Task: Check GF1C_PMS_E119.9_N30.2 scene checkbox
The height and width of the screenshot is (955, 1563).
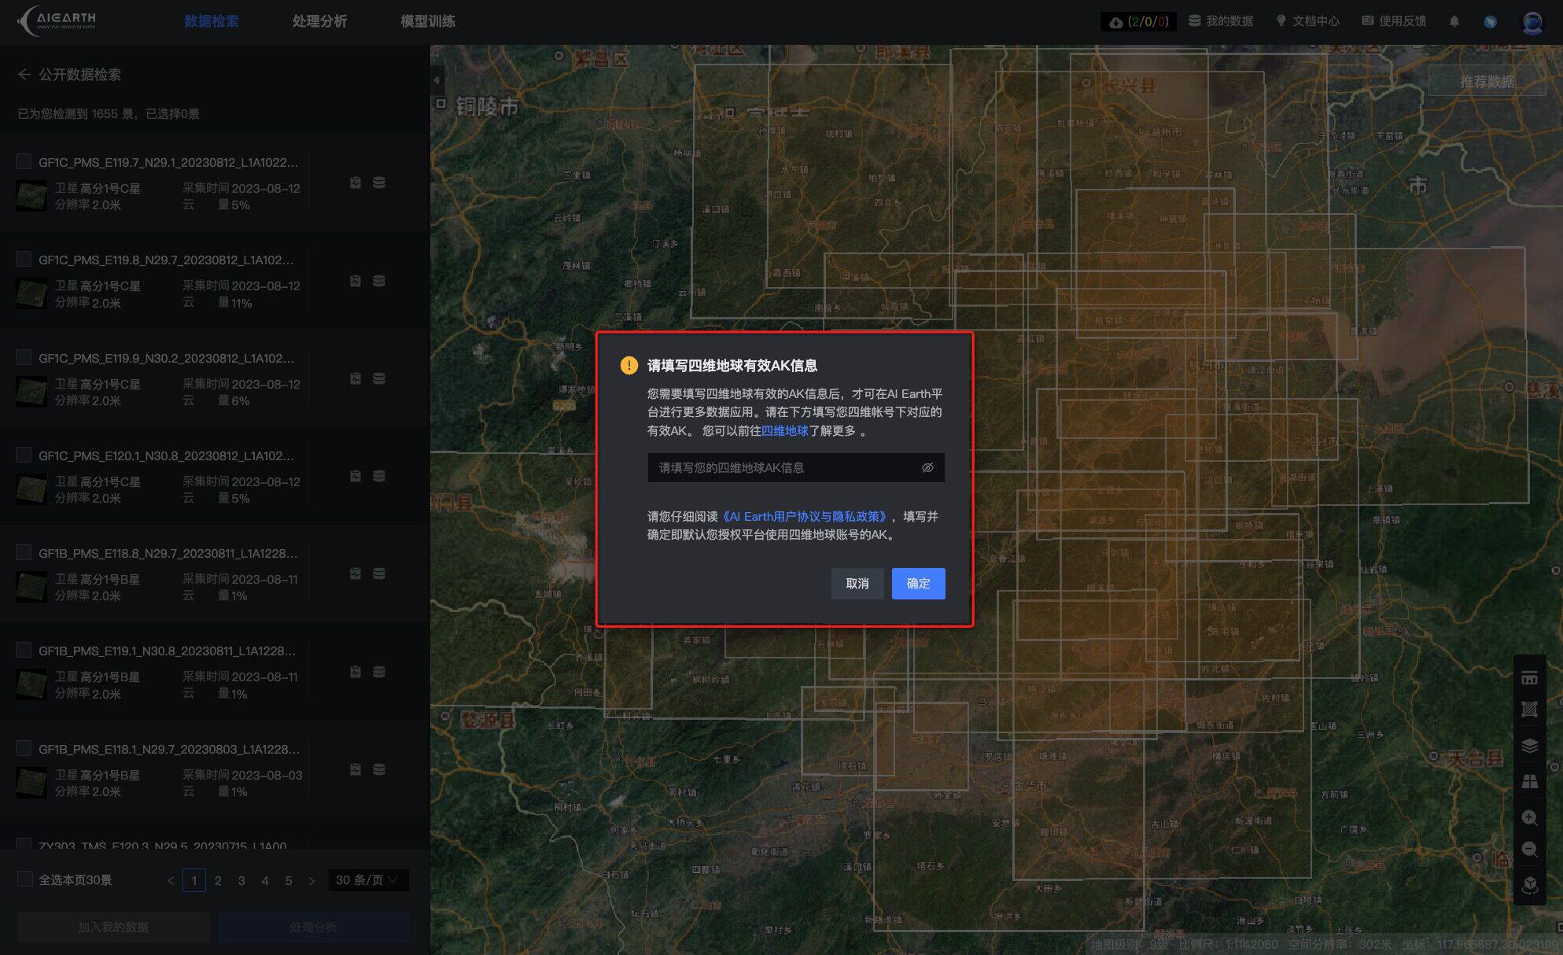Action: pos(24,357)
